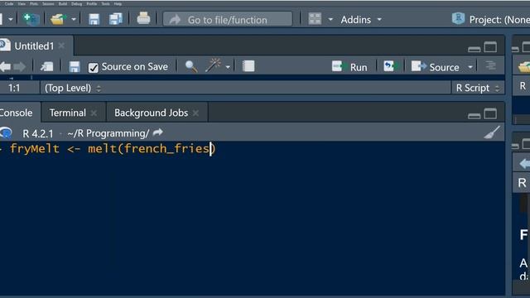Open the Profile menu
The width and height of the screenshot is (530, 298).
click(x=92, y=3)
